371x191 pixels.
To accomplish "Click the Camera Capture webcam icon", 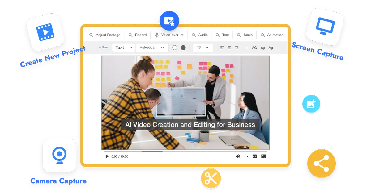I will (59, 155).
